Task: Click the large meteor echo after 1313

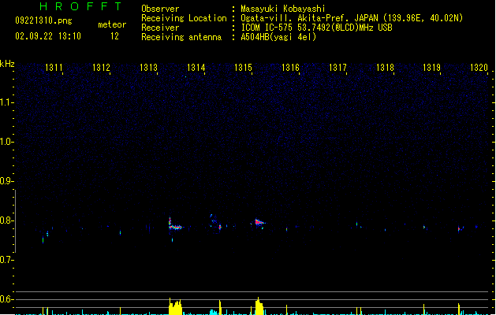Action: click(175, 224)
